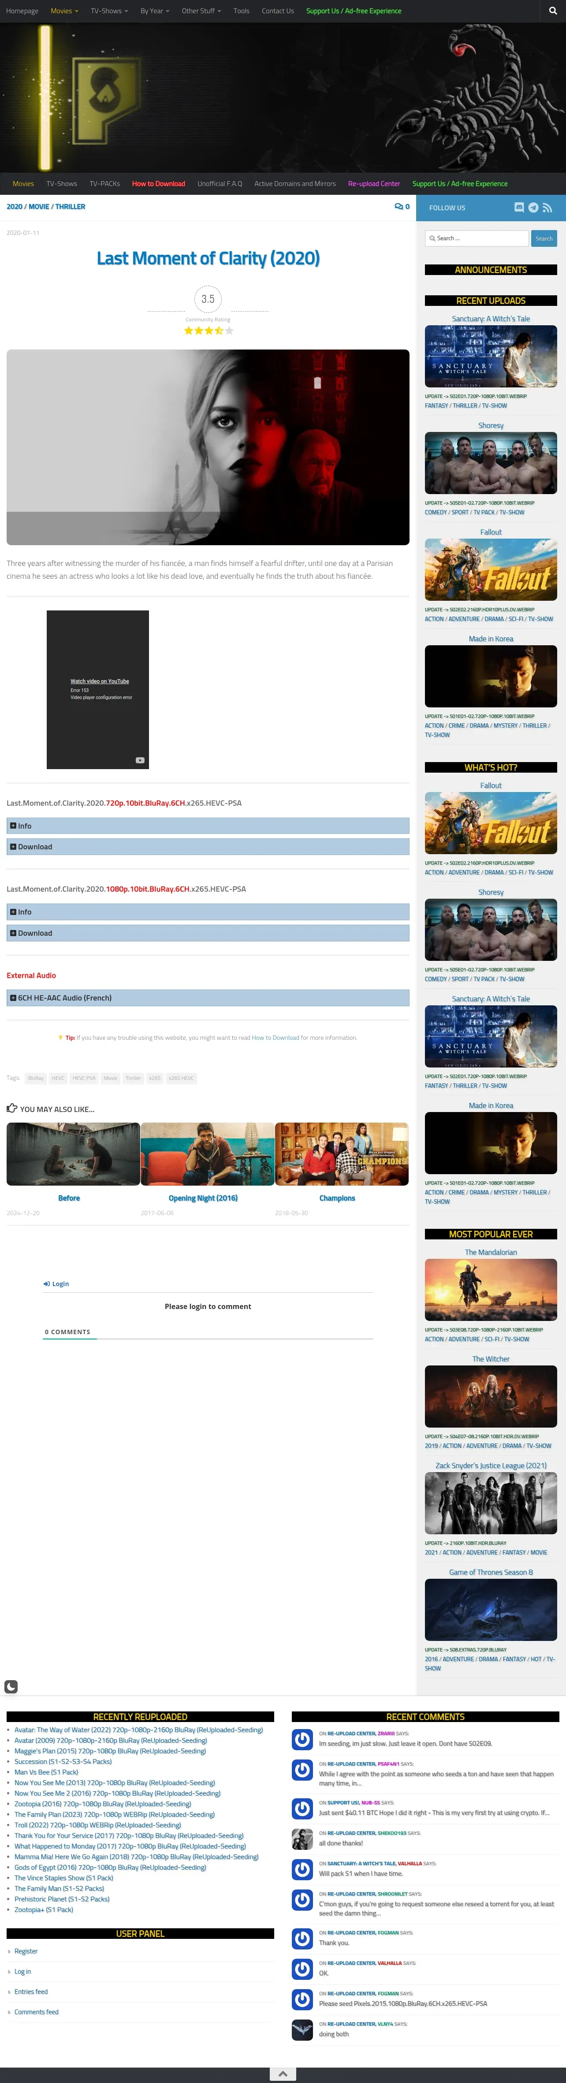This screenshot has width=566, height=2083.
Task: Expand Download section for 1080p release
Action: pyautogui.click(x=208, y=933)
